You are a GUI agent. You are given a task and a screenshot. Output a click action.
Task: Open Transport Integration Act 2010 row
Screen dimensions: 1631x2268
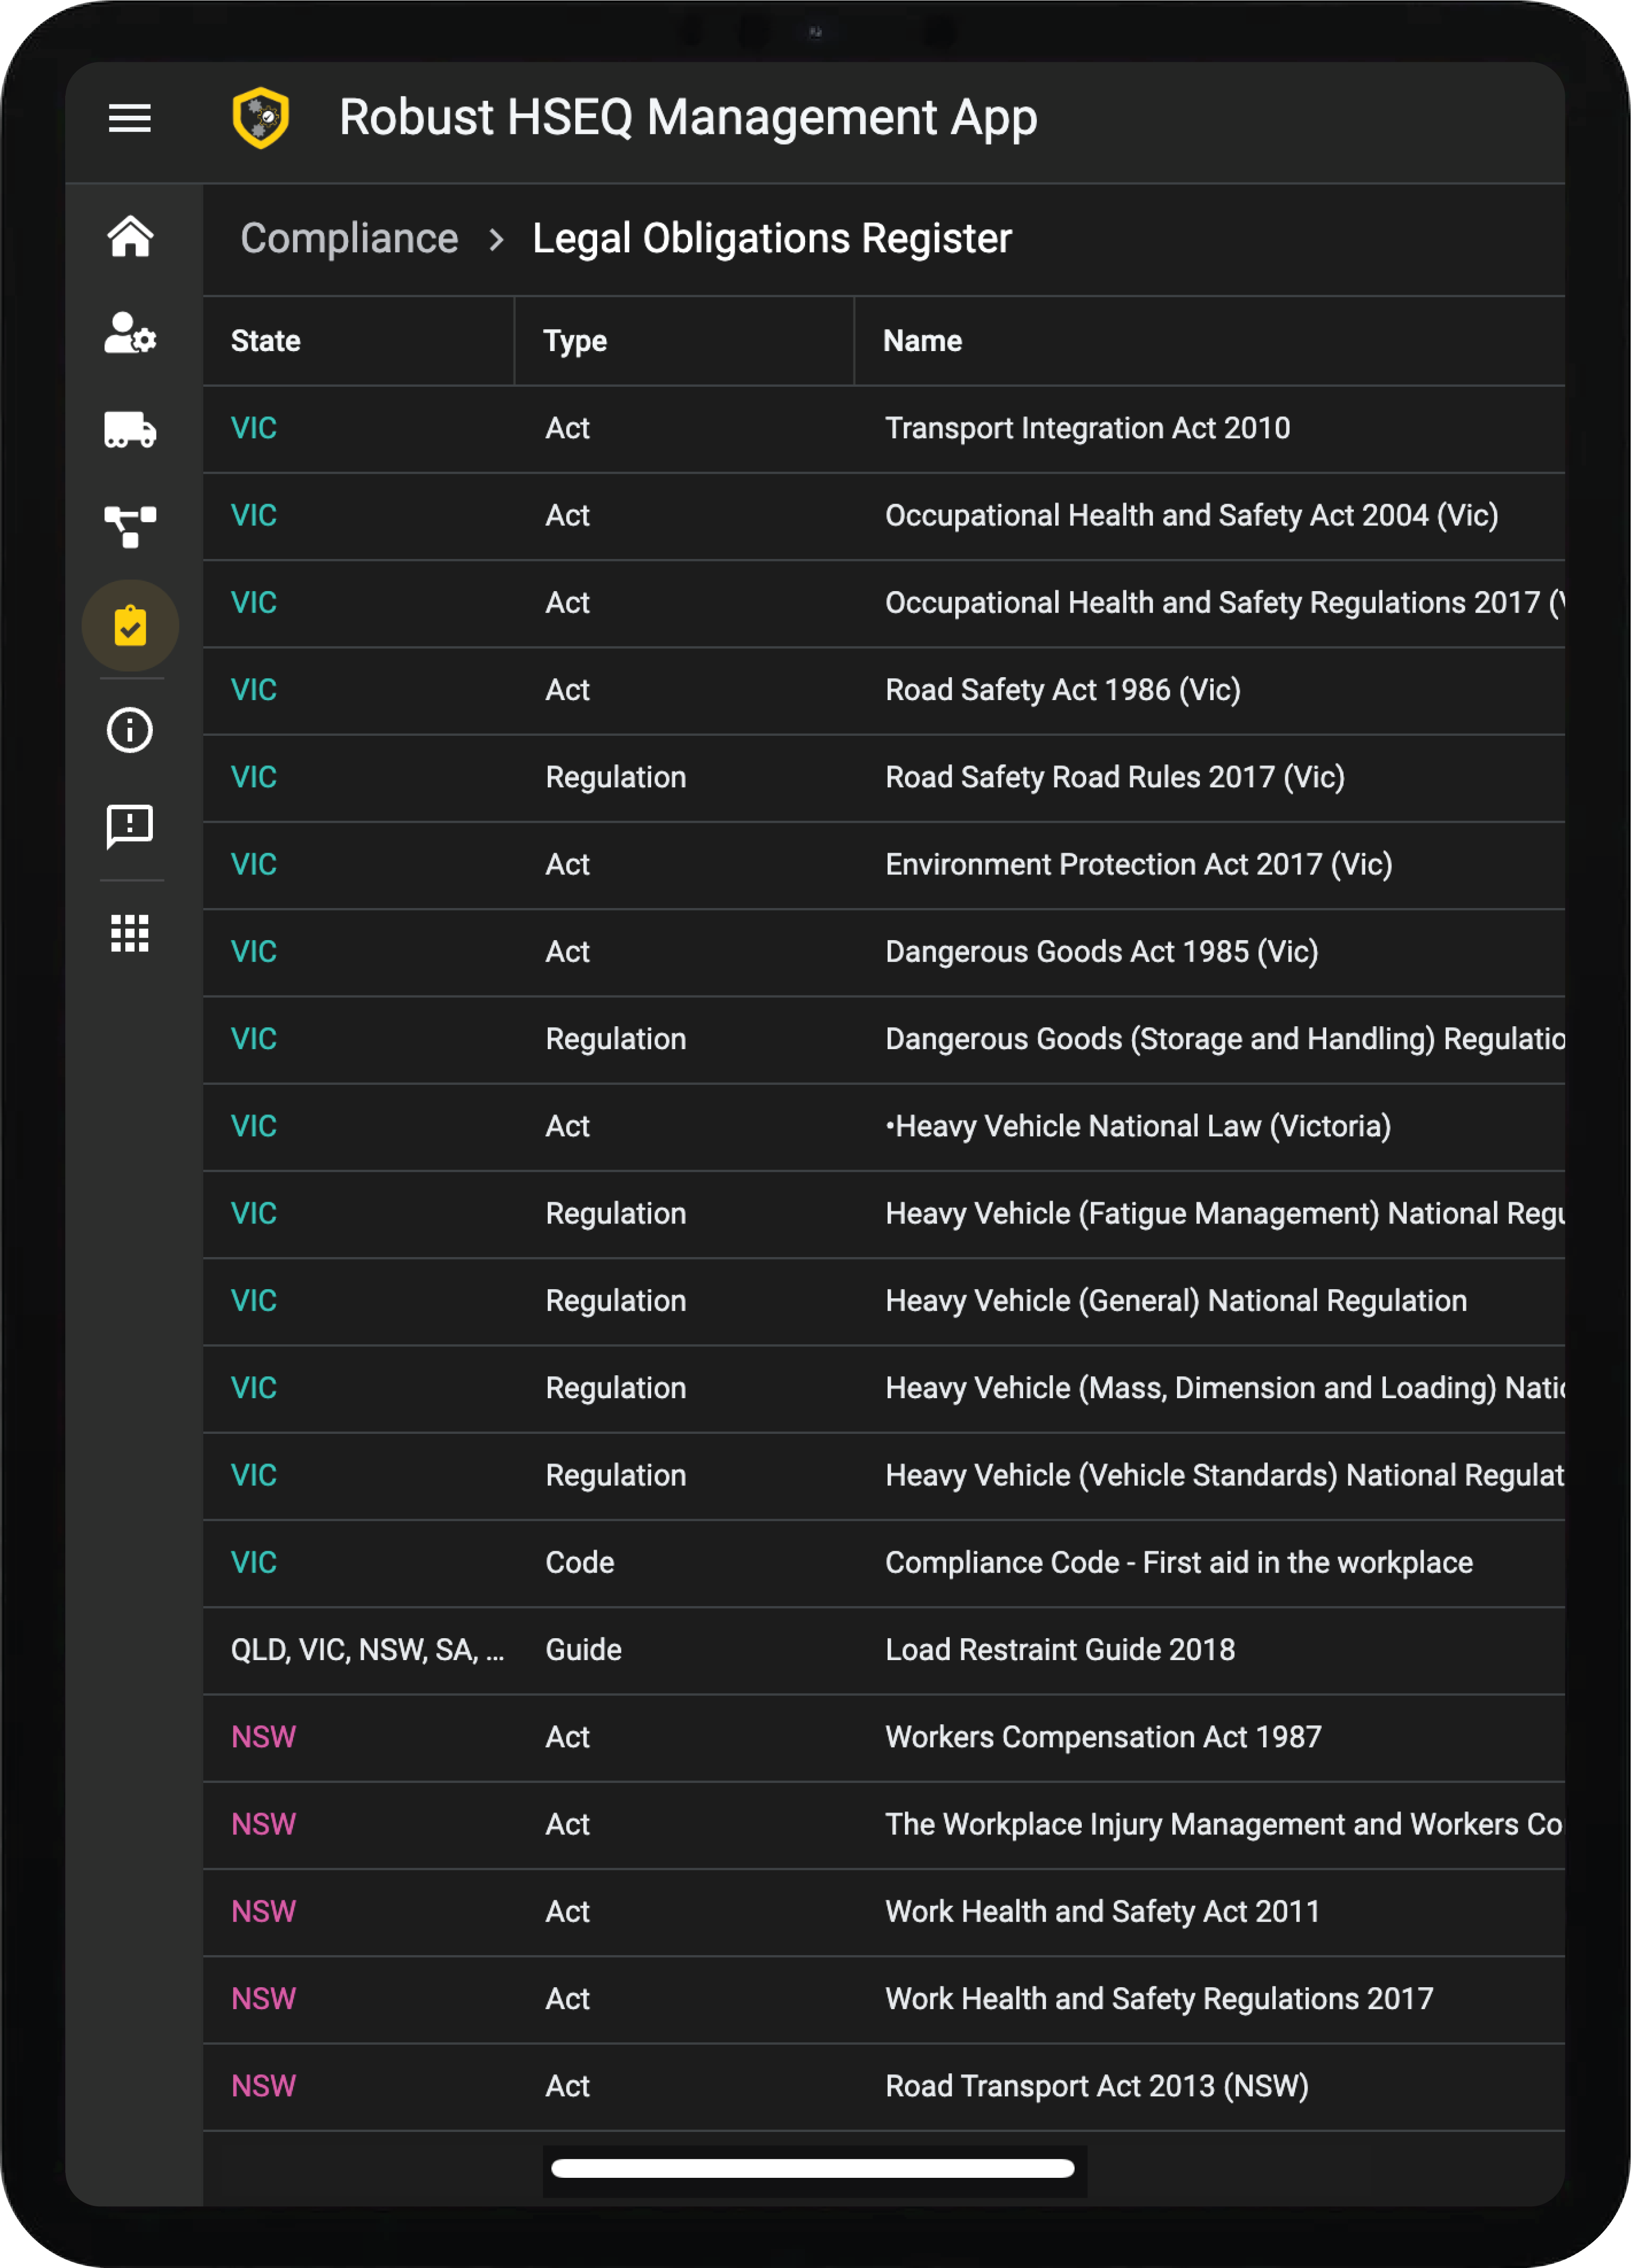pyautogui.click(x=884, y=429)
